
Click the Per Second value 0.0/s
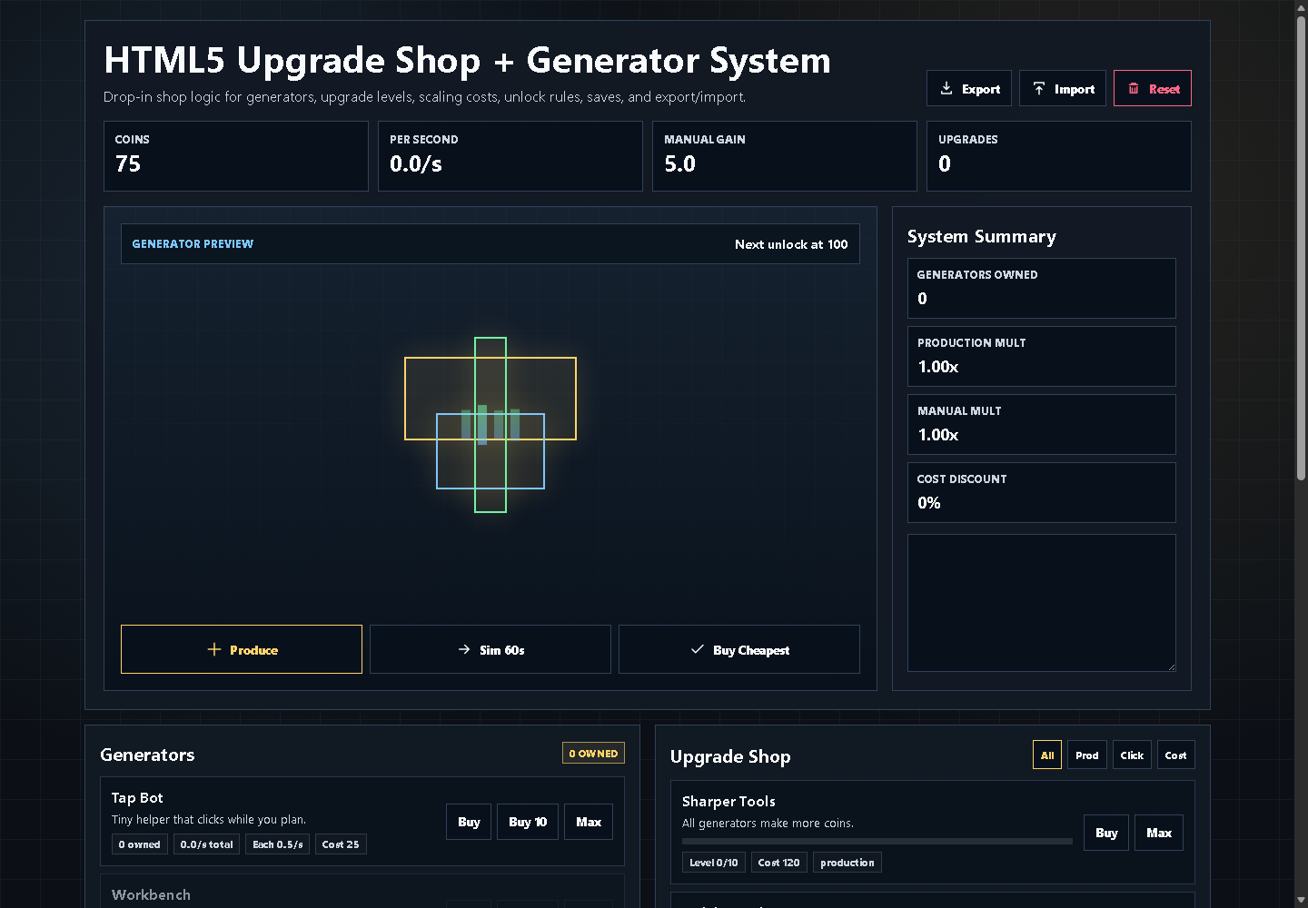pos(416,164)
